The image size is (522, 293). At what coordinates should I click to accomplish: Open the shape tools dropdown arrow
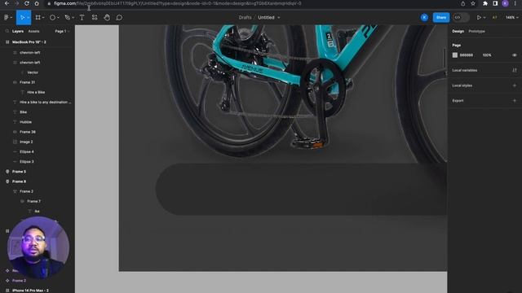[58, 18]
